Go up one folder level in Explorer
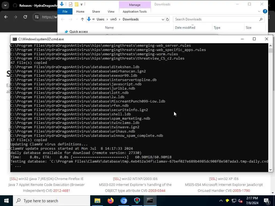Image resolution: width=275 pixels, height=206 pixels. pyautogui.click(x=82, y=19)
